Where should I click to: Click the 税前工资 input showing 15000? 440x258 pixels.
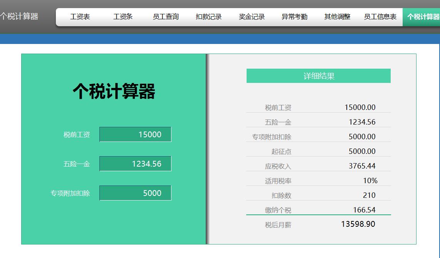tap(135, 134)
